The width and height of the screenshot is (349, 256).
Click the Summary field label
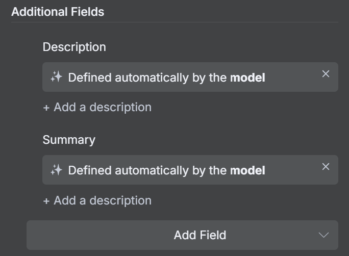pos(69,140)
